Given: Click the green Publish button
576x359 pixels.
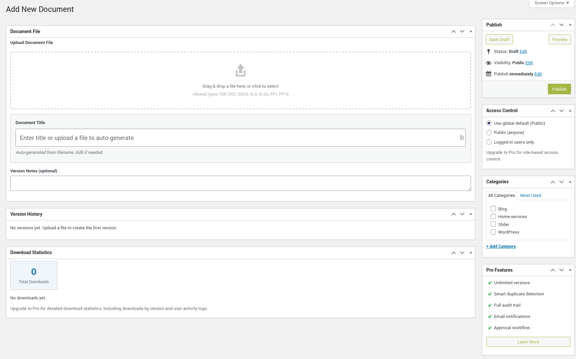Looking at the screenshot, I should pos(559,89).
